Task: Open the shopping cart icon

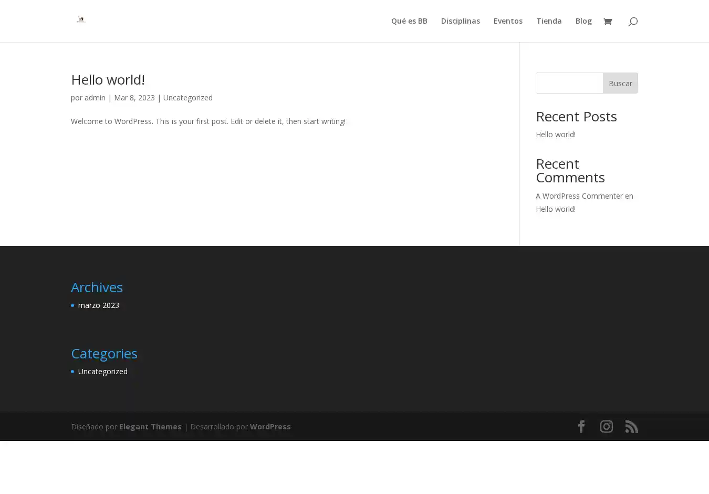Action: pos(608,22)
